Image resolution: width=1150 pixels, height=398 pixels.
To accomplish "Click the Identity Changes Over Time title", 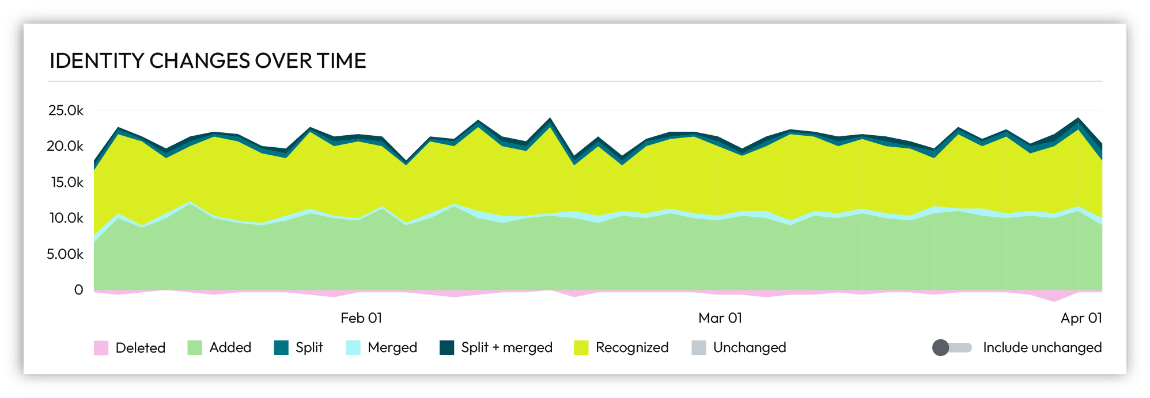I will (x=208, y=60).
